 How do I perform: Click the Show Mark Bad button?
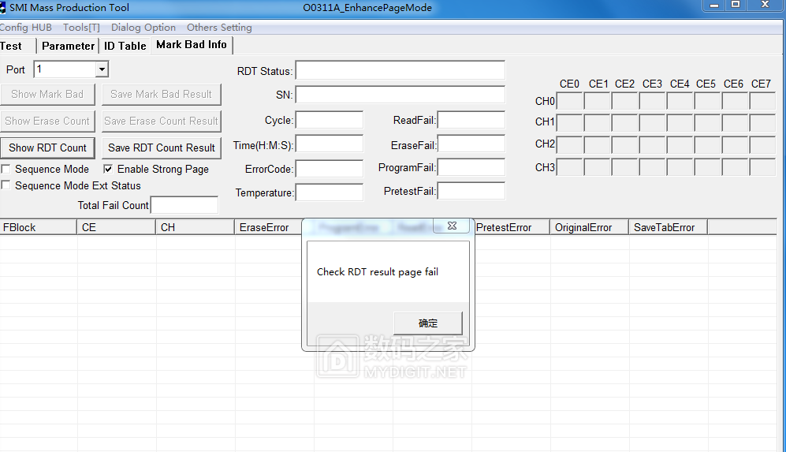[x=47, y=95]
